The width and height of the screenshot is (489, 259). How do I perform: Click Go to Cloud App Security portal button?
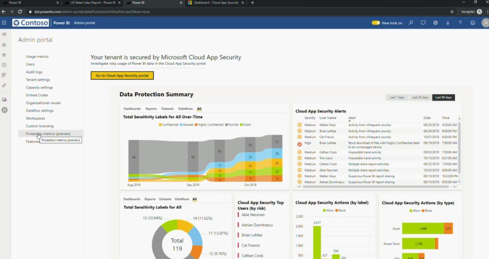click(x=122, y=75)
